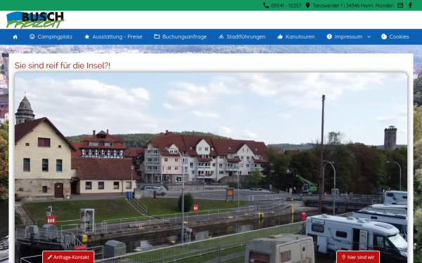Open the Stadtführungen menu item

(x=242, y=36)
